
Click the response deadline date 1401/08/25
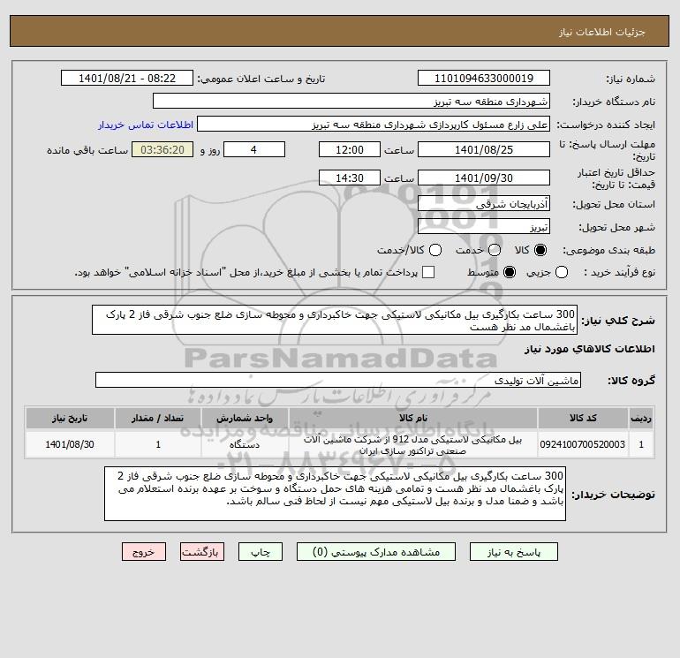click(x=484, y=149)
